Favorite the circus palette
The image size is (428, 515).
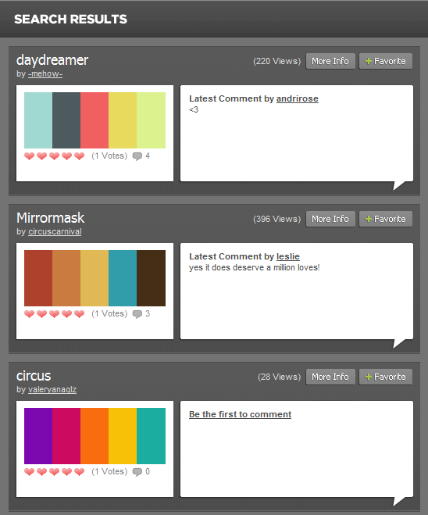tap(386, 377)
